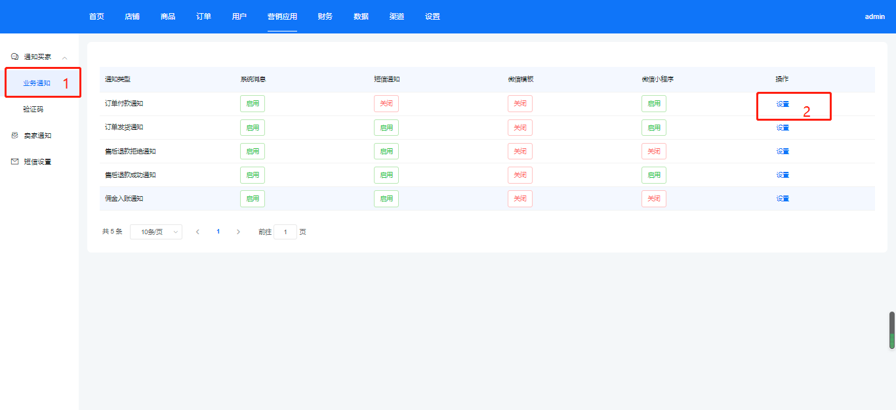Click the 前往 page number input field
This screenshot has width=896, height=410.
pyautogui.click(x=285, y=232)
